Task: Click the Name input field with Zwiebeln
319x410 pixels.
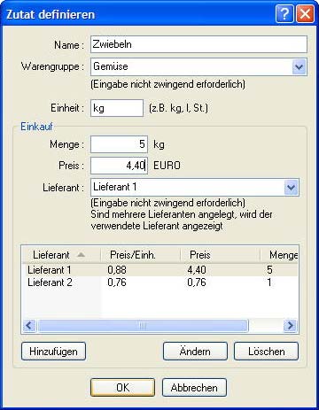Action: click(x=198, y=44)
